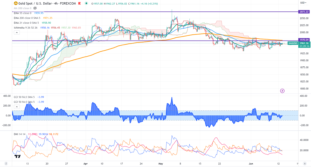Open the USD currency dropdown
Screen dimensions: 311x167
[303, 3]
